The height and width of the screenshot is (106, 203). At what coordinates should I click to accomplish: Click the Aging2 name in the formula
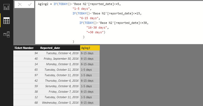pos(43,4)
